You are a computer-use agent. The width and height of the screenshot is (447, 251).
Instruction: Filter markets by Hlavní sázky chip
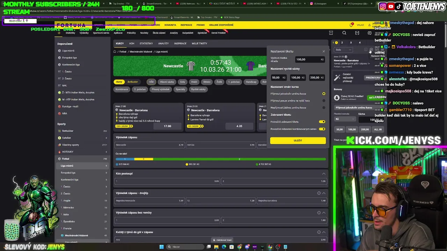coord(167,82)
